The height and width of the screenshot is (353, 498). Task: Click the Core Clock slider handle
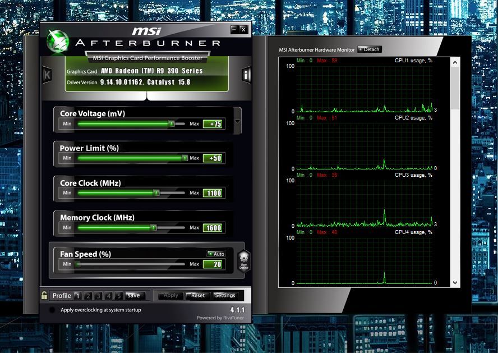point(156,192)
